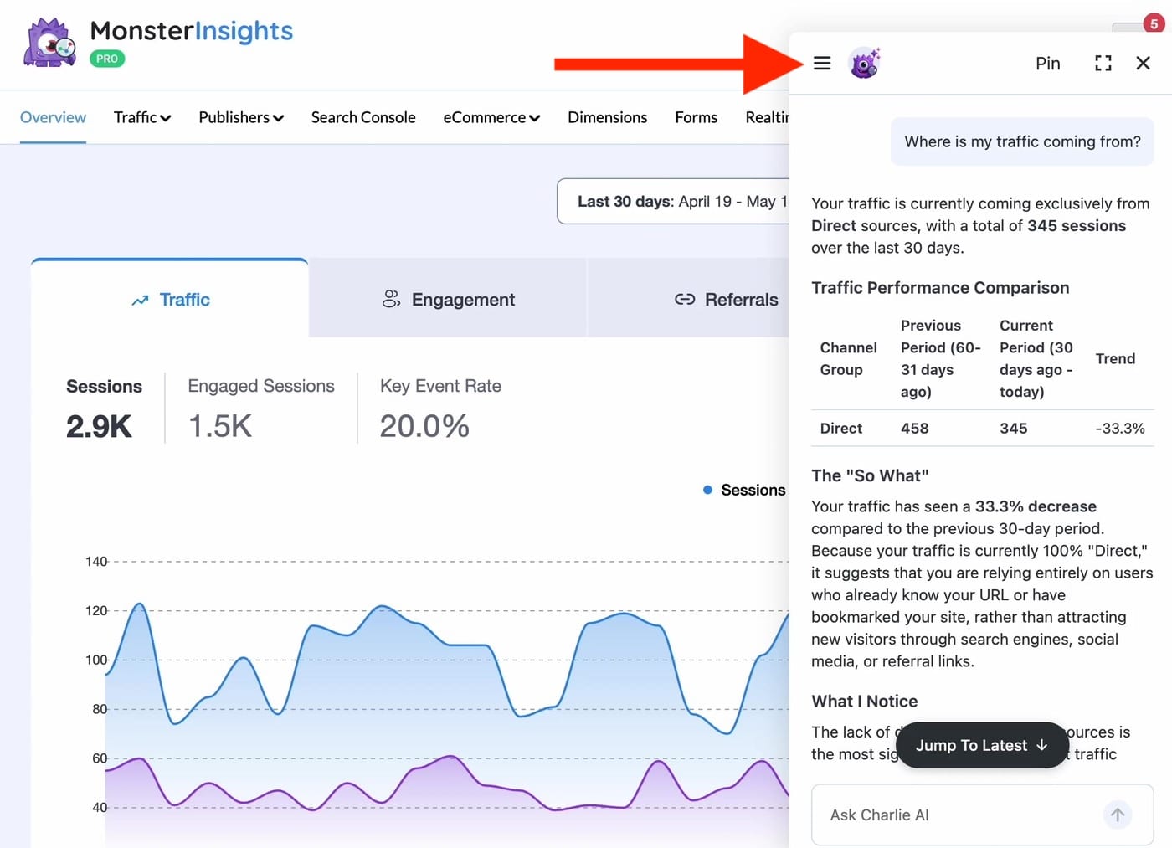Viewport: 1172px width, 848px height.
Task: Click the link icon beside Referrals
Action: pos(685,300)
